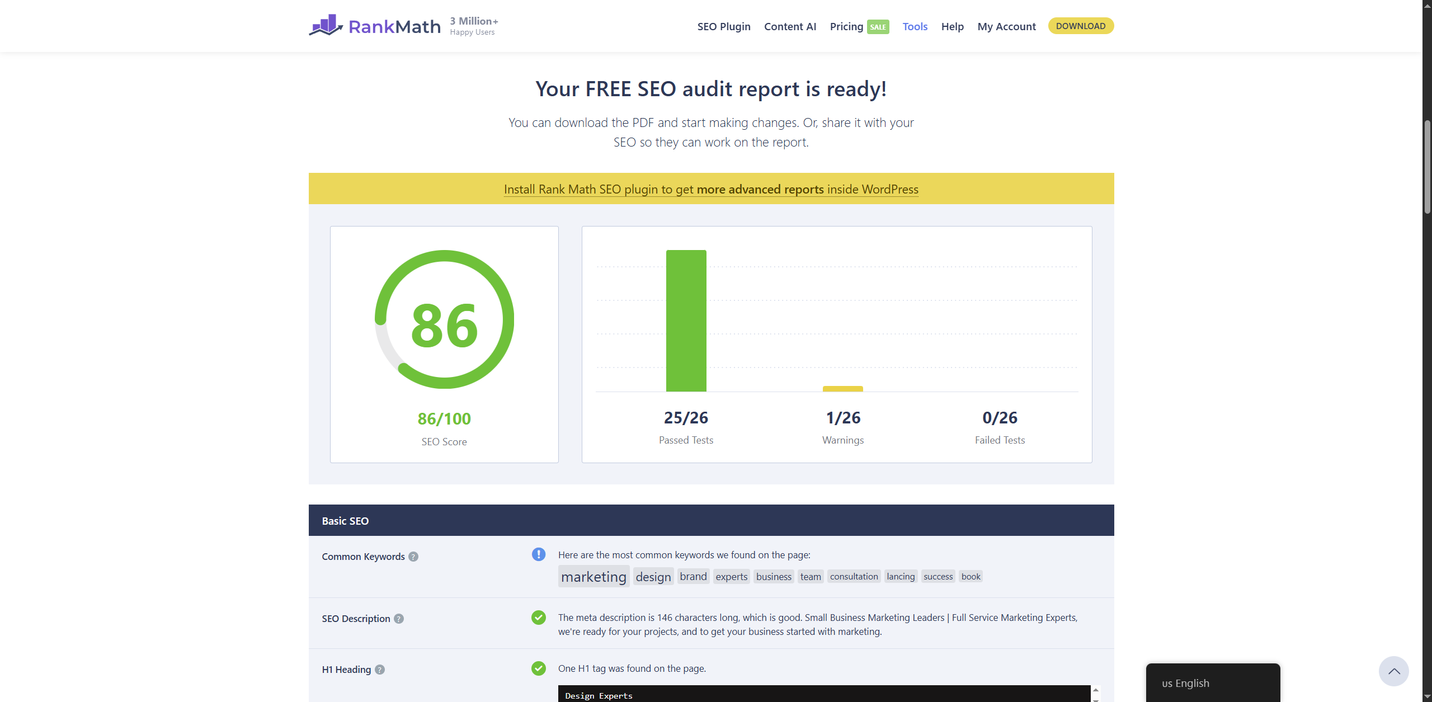Click the scroll-to-top arrow button
Viewport: 1432px width, 702px height.
pos(1393,671)
